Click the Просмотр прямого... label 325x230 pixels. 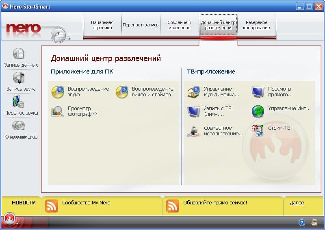(280, 92)
